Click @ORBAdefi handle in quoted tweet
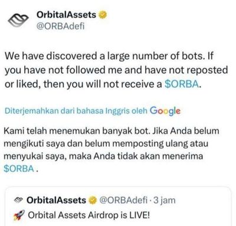 [x=123, y=200]
